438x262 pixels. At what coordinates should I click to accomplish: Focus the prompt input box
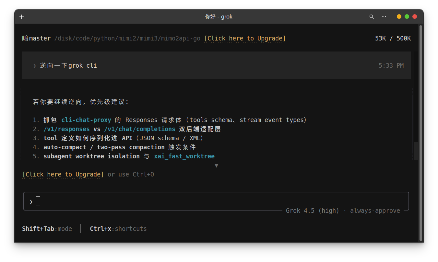pyautogui.click(x=216, y=201)
